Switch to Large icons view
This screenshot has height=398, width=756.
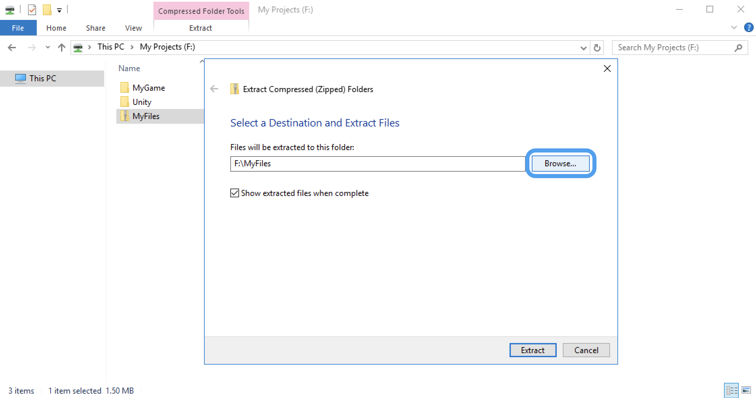coord(746,390)
